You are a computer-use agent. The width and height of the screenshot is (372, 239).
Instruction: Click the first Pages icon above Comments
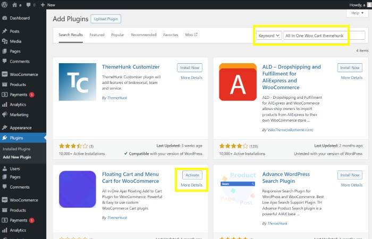[4, 51]
